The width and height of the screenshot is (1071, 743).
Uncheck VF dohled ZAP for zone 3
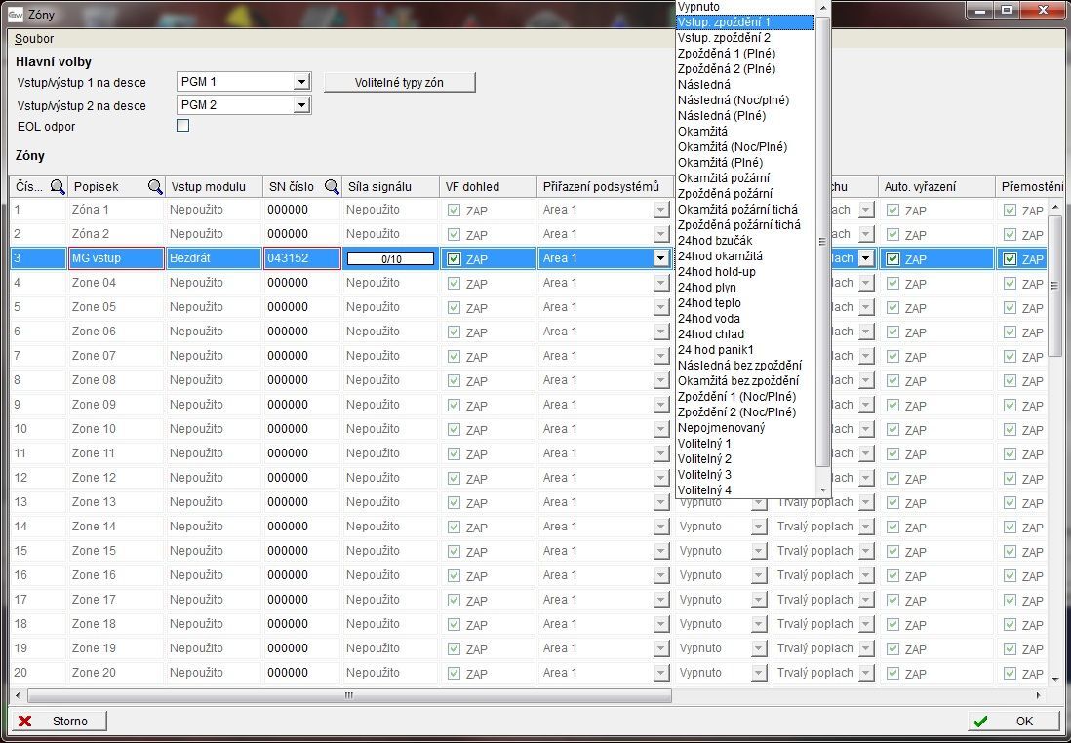(455, 259)
